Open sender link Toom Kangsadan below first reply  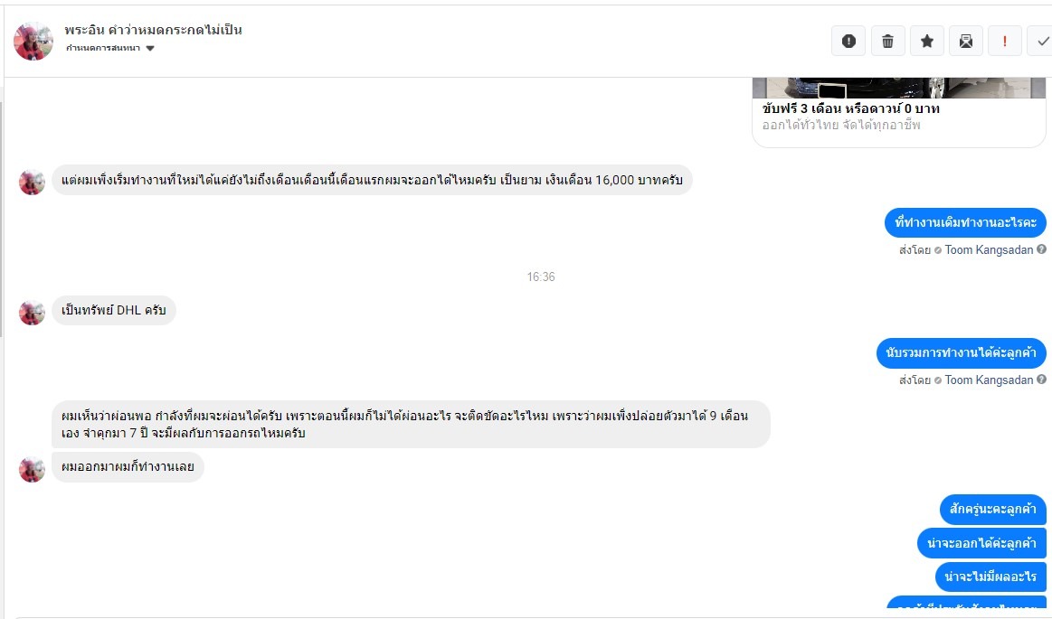(x=989, y=250)
